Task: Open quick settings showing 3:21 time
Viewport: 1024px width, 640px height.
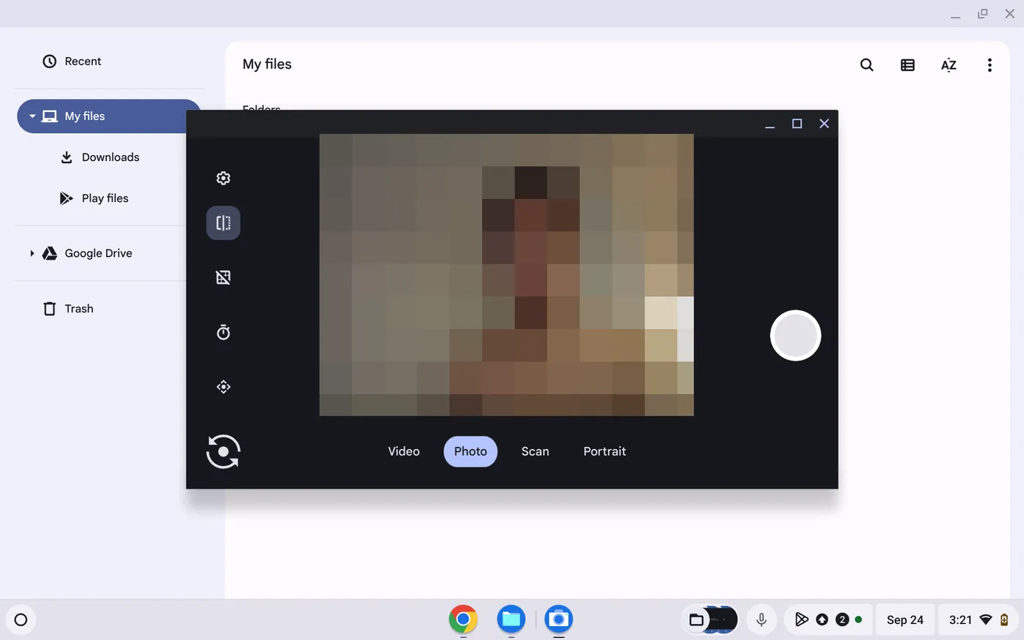Action: [x=979, y=620]
